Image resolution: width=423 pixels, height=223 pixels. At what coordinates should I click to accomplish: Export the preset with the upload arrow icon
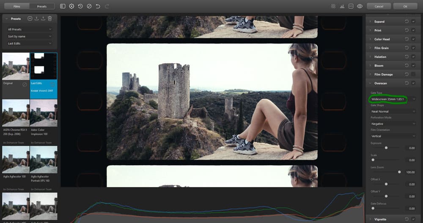[43, 19]
